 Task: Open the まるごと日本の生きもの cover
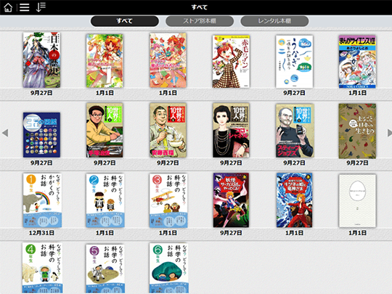[357, 131]
